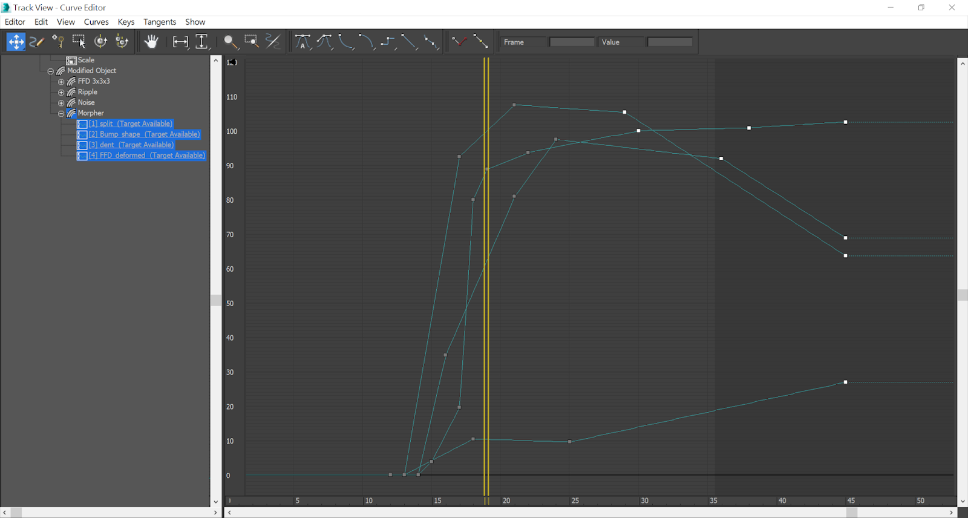Select the [2] Bump shape track
This screenshot has height=518, width=968.
click(144, 134)
